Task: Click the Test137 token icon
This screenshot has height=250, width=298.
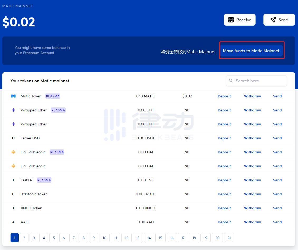Action: [13, 180]
